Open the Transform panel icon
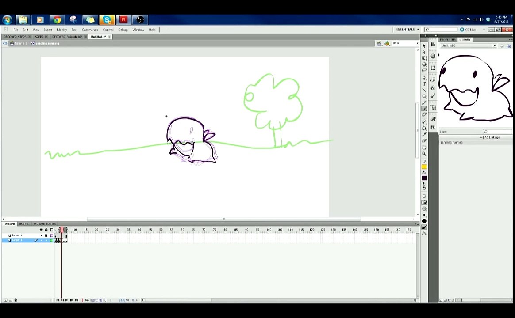The width and height of the screenshot is (515, 318). point(433,68)
